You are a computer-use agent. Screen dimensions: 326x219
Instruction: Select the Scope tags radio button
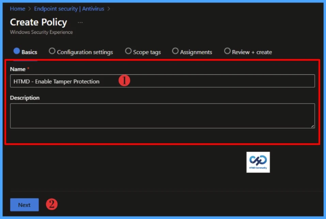point(128,52)
